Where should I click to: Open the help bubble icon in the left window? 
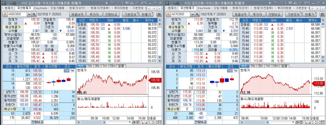(127, 3)
